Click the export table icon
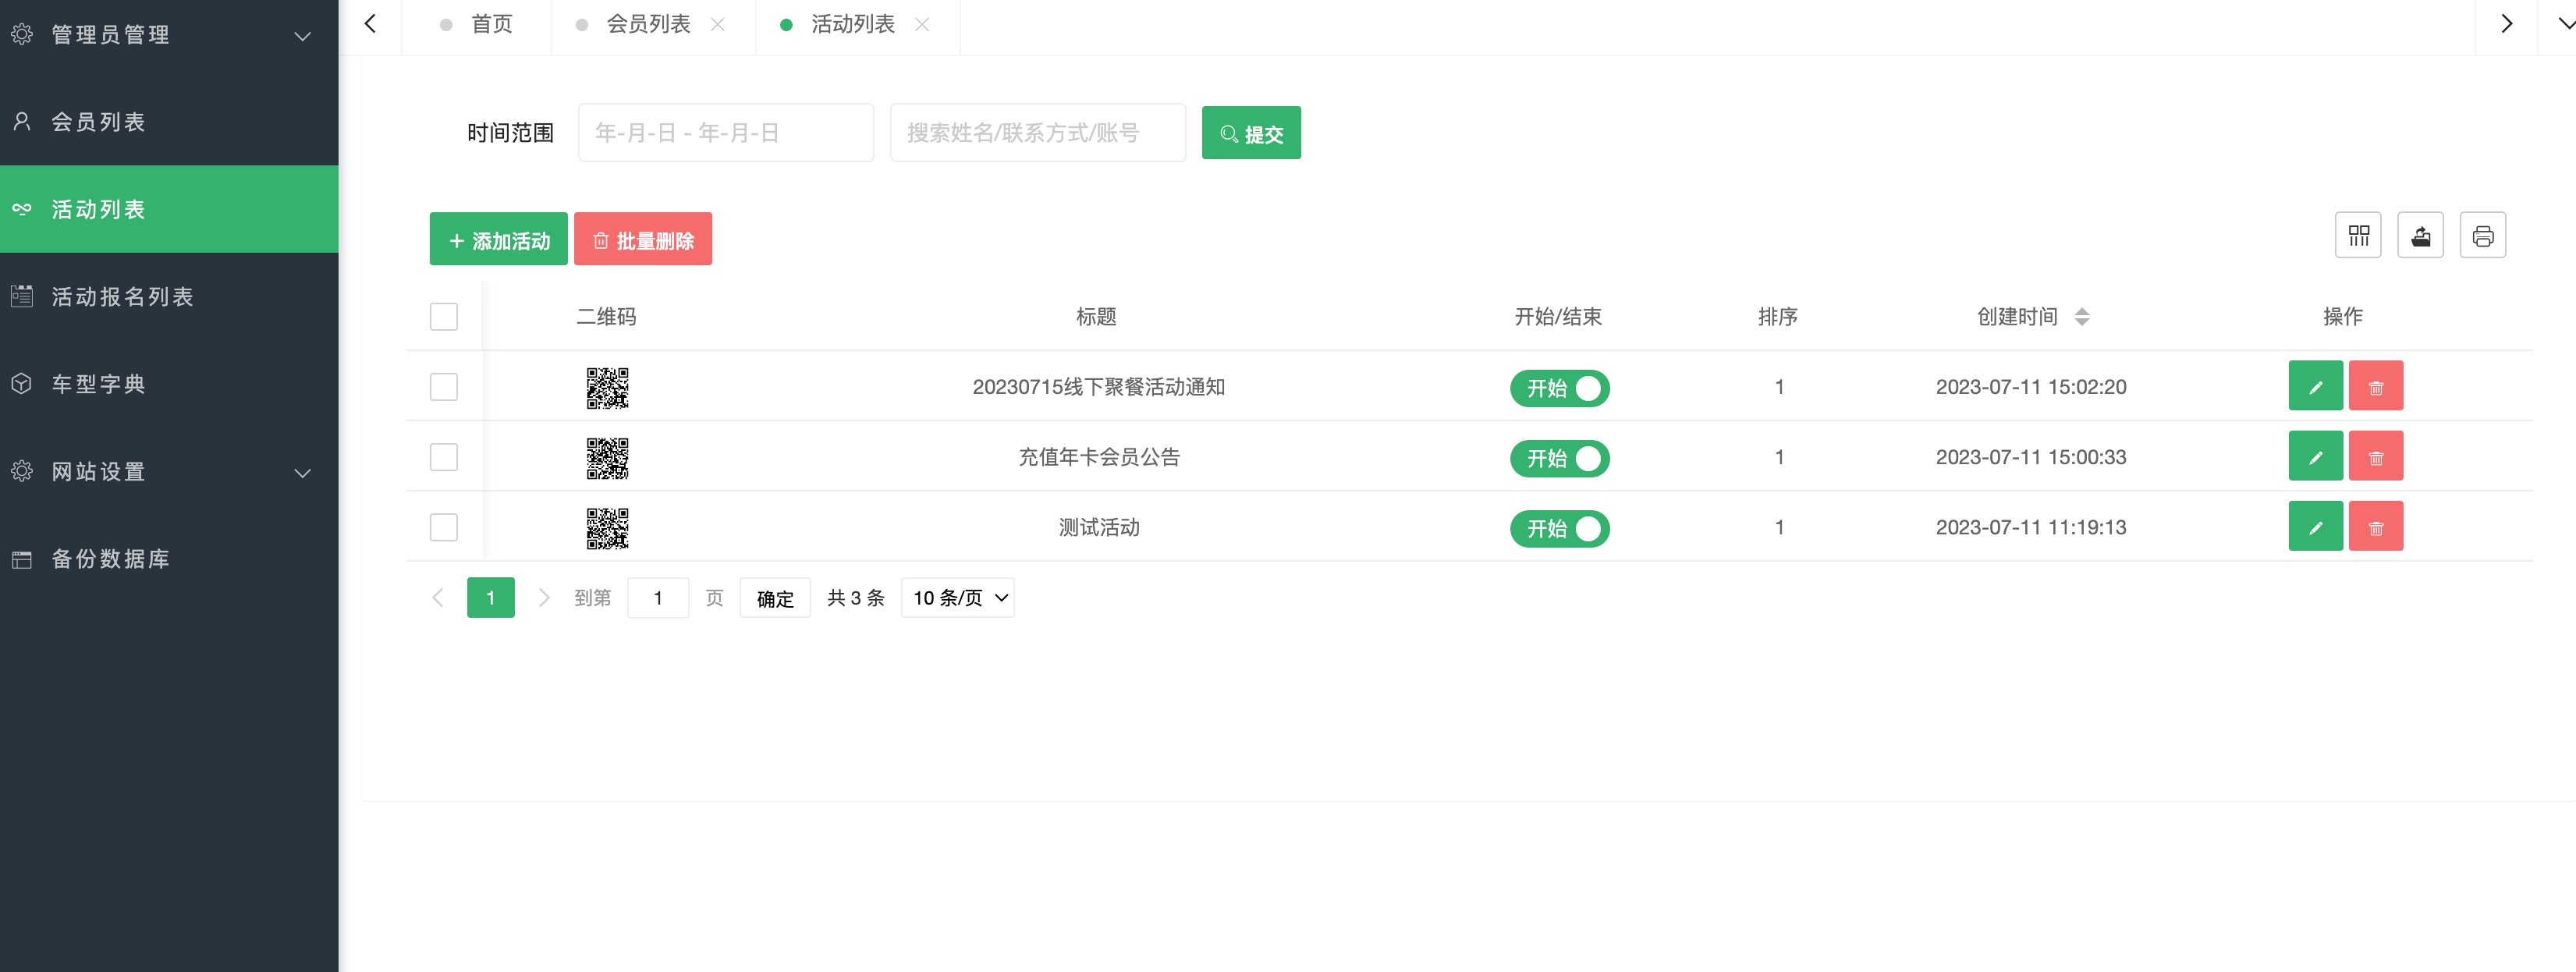This screenshot has height=972, width=2576. pyautogui.click(x=2420, y=236)
